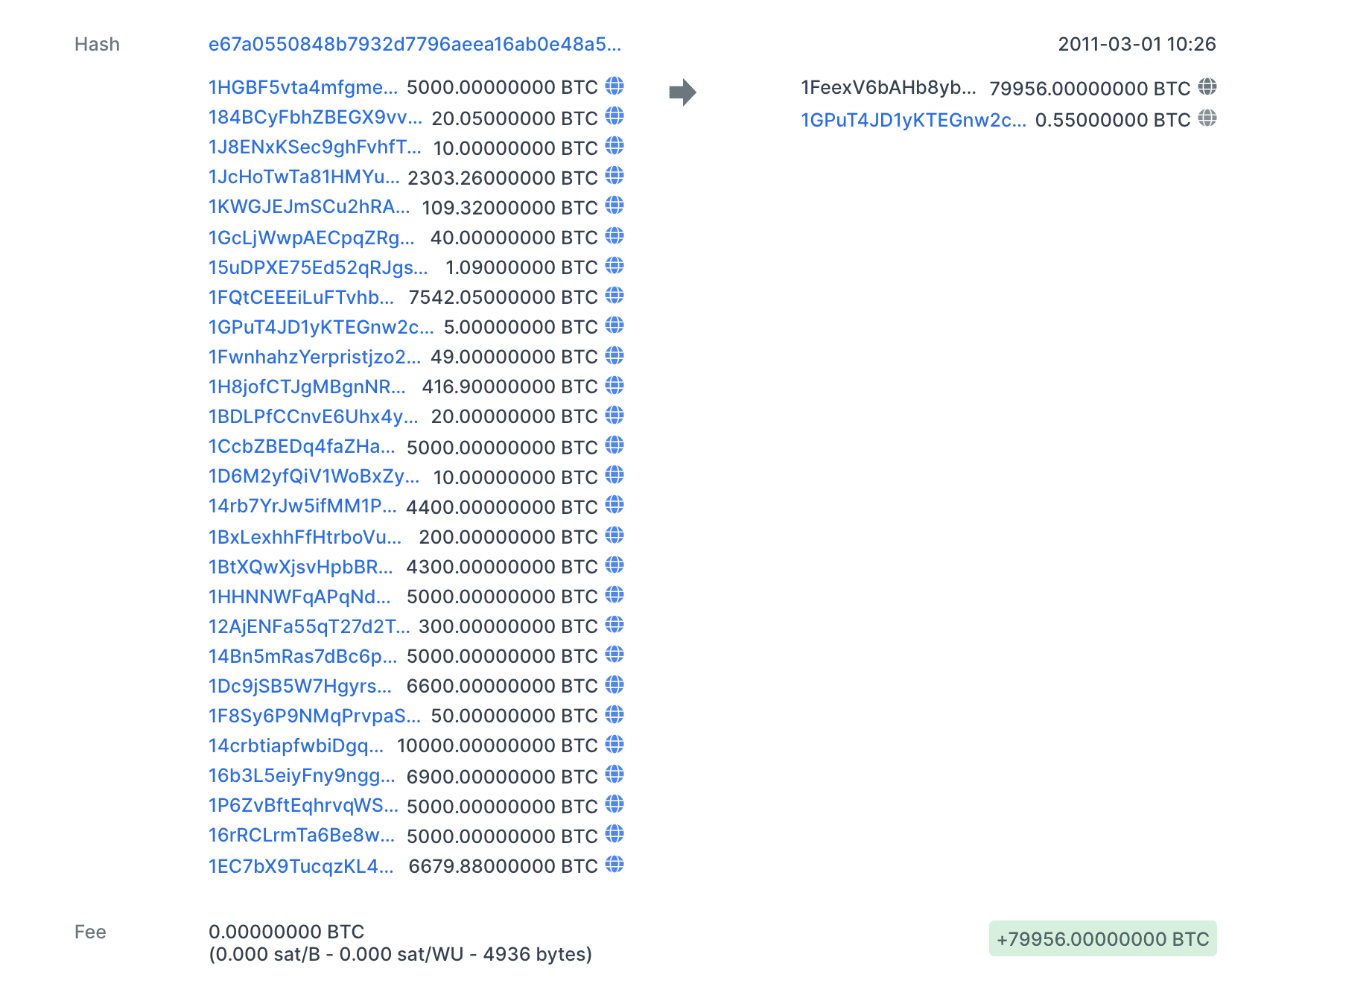1372x992 pixels.
Task: Click the green +79956.0000000 BTC badge
Action: (1102, 938)
